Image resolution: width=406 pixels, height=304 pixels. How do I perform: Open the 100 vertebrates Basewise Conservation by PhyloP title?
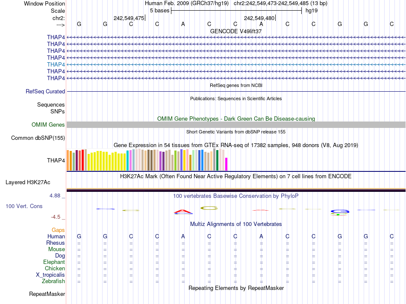pyautogui.click(x=236, y=196)
